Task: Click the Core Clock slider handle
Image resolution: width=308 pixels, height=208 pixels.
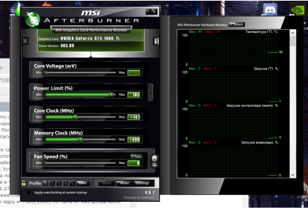Action: [75, 117]
